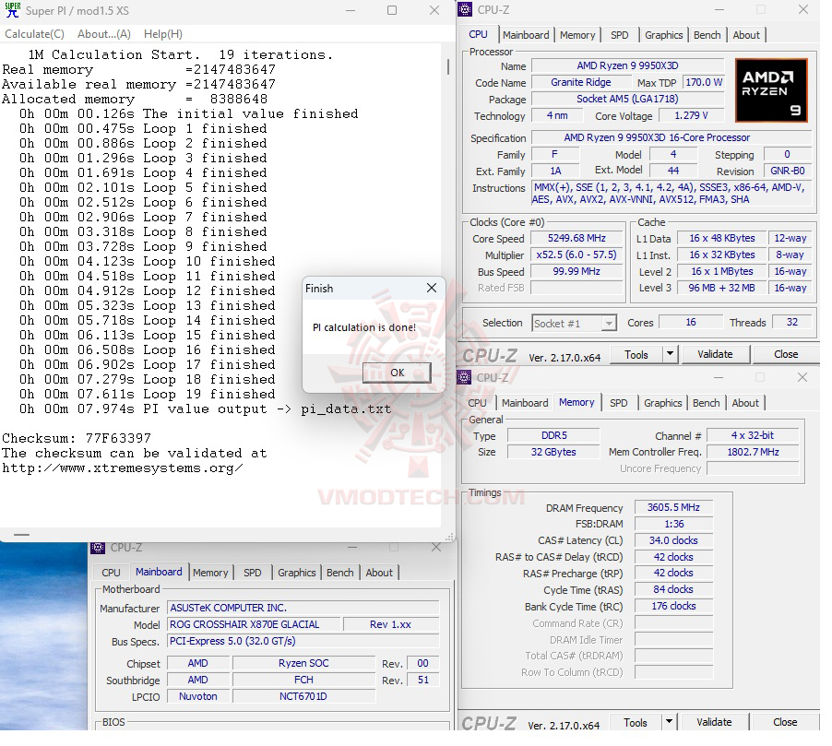The width and height of the screenshot is (832, 746).
Task: Click Close button in Memory CPU-Z window
Action: click(785, 723)
